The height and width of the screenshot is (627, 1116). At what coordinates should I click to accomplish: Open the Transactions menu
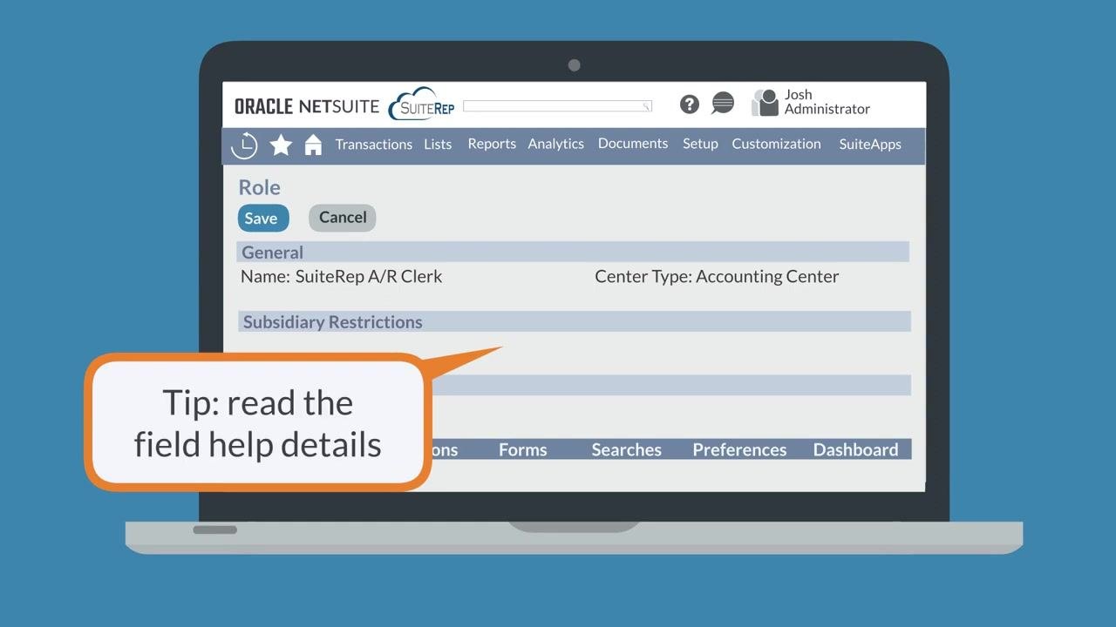[x=374, y=145]
